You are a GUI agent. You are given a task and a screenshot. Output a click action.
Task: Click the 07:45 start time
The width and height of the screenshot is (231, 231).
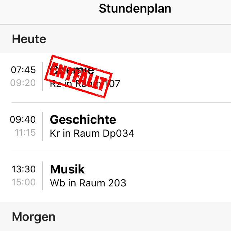click(x=23, y=69)
